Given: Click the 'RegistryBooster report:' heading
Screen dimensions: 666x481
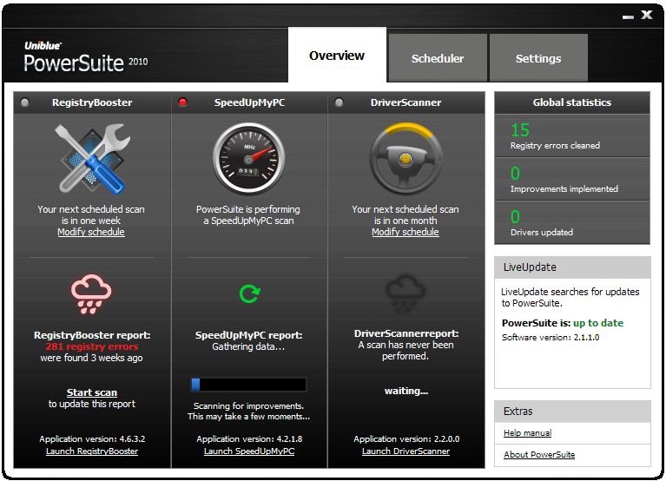Looking at the screenshot, I should click(92, 335).
